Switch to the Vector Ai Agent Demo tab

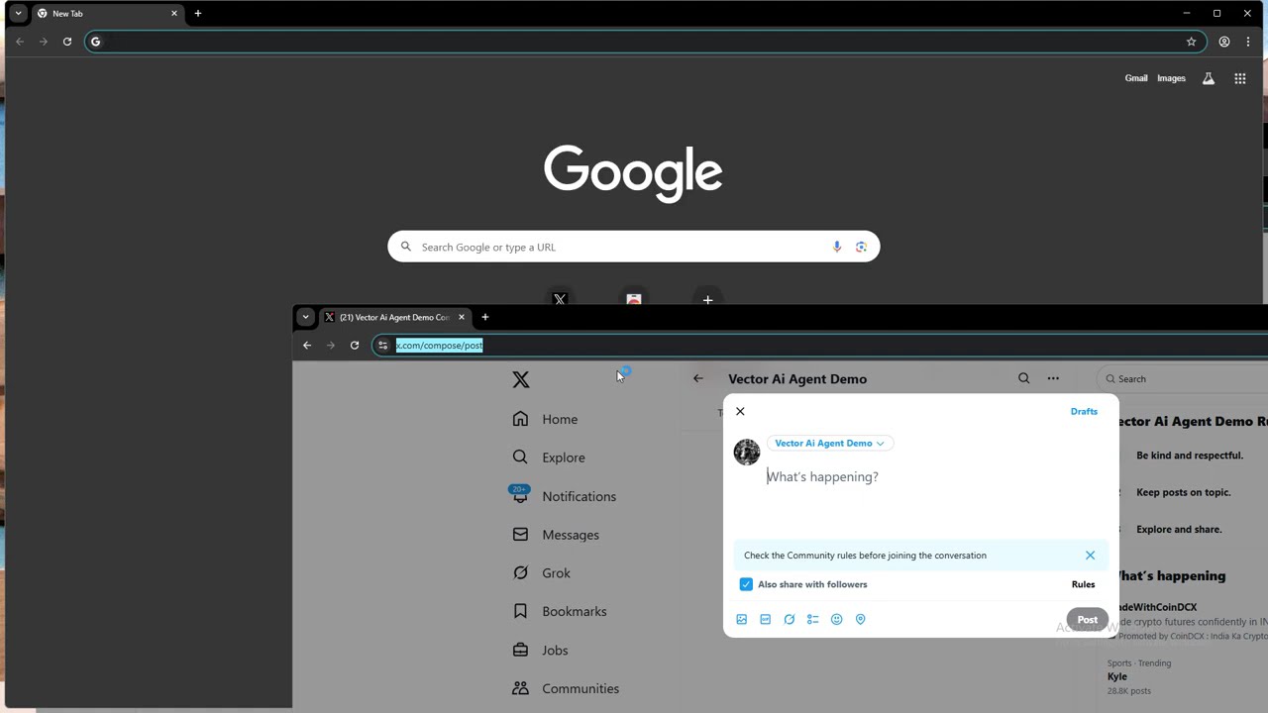pyautogui.click(x=394, y=317)
